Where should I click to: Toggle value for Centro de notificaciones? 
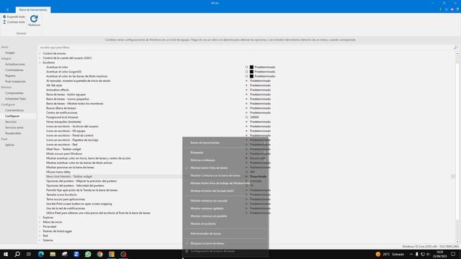[260, 112]
